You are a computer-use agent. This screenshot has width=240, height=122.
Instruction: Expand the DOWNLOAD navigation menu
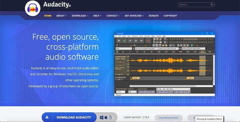tap(80, 16)
